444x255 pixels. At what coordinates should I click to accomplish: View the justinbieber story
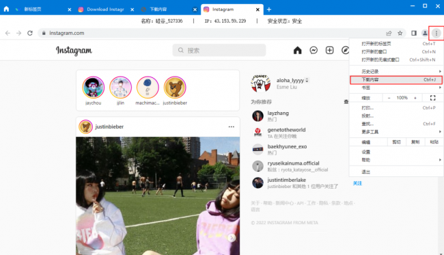[175, 88]
